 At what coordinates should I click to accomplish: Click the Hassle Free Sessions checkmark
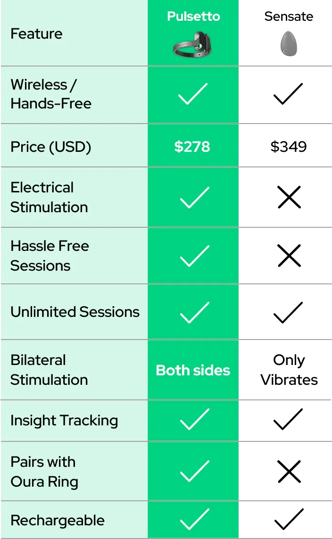pos(193,256)
